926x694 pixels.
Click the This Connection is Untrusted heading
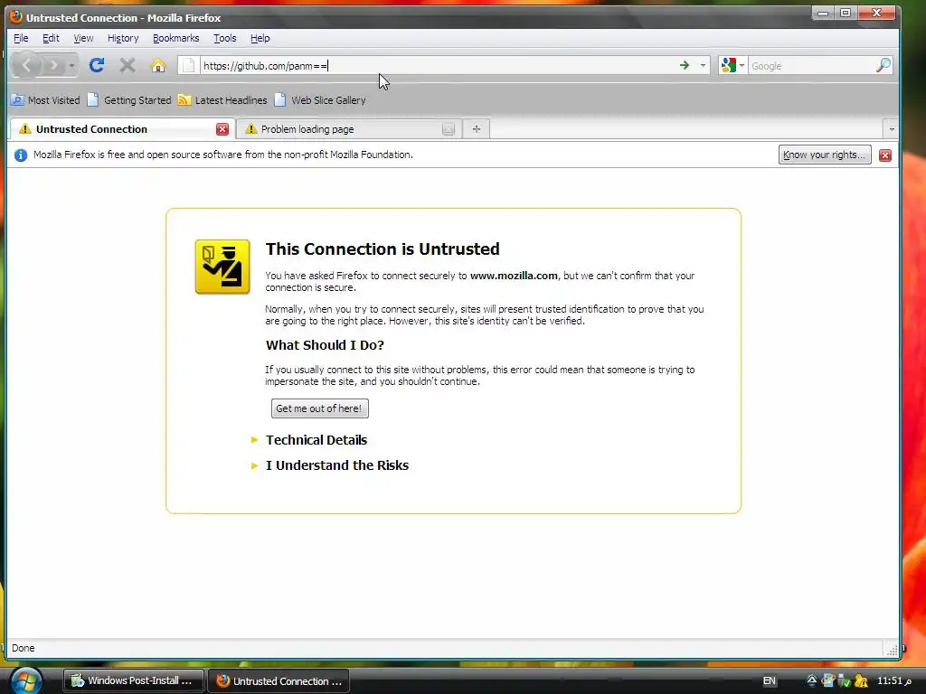point(383,249)
